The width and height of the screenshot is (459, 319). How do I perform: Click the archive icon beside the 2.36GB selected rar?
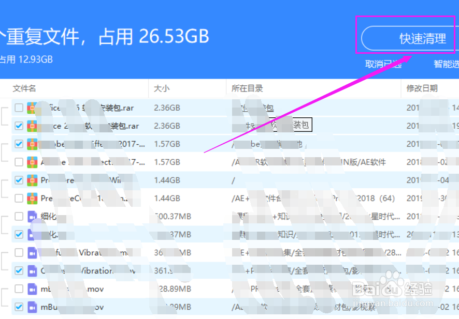31,126
